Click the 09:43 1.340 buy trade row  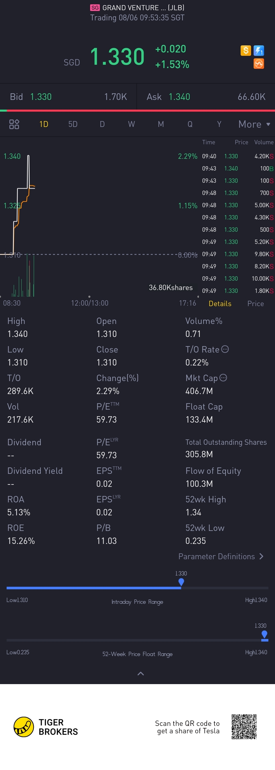tap(238, 168)
